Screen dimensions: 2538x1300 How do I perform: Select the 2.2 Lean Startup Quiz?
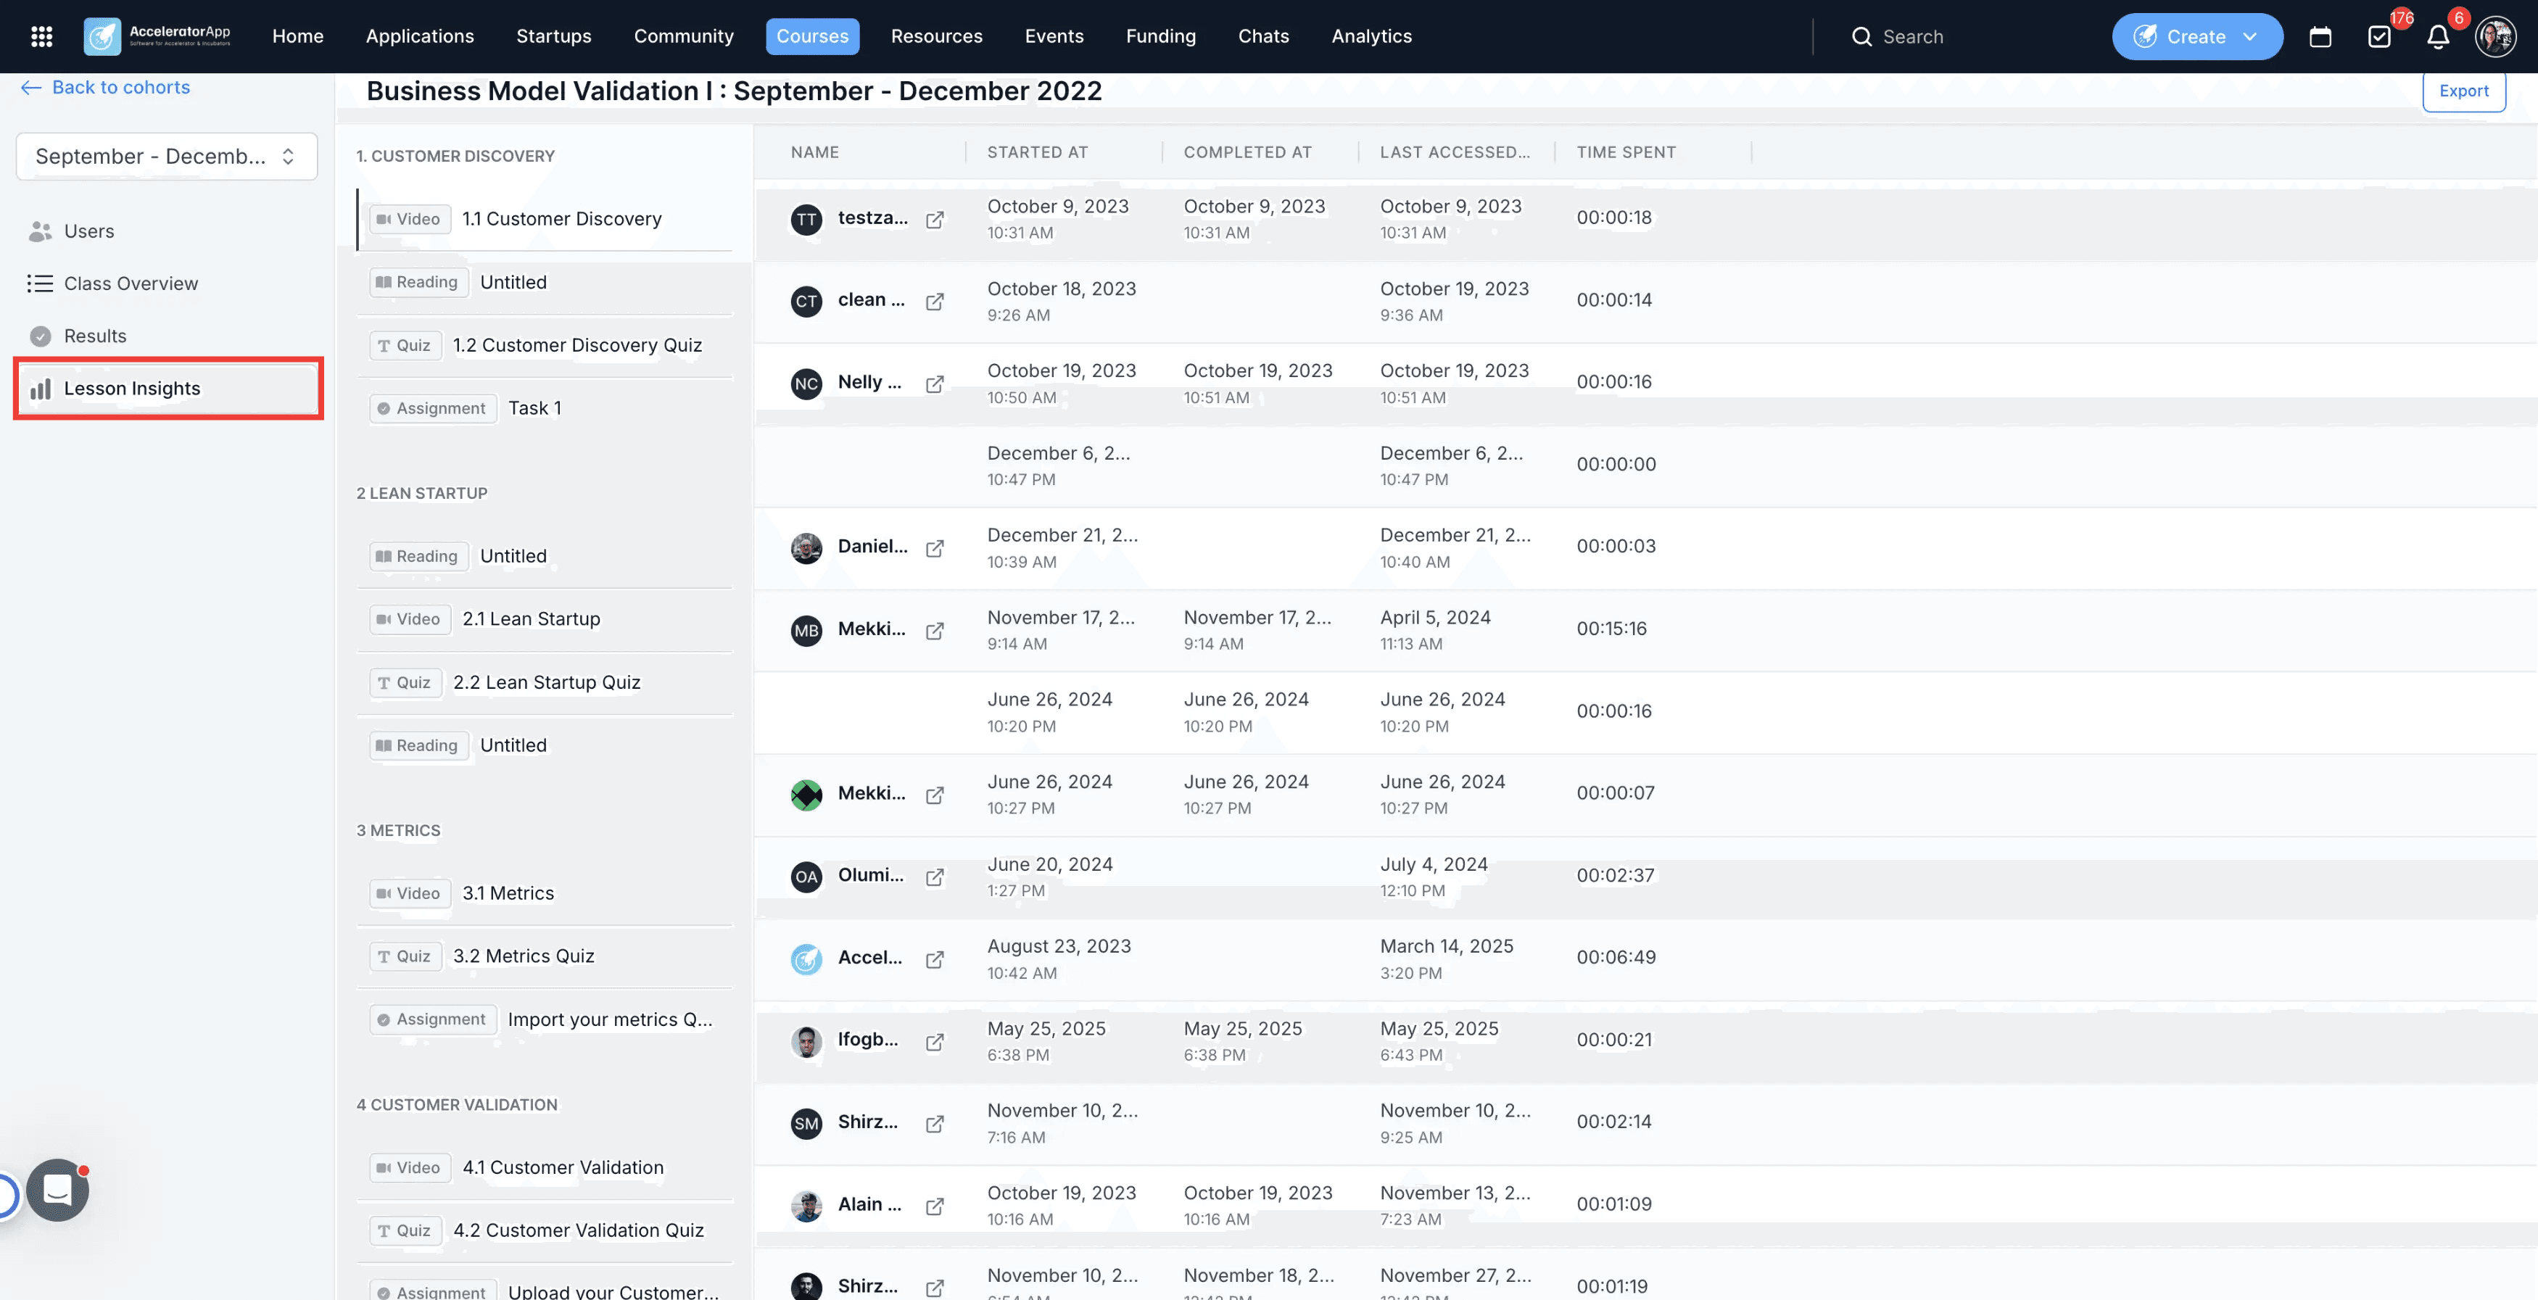(x=545, y=682)
